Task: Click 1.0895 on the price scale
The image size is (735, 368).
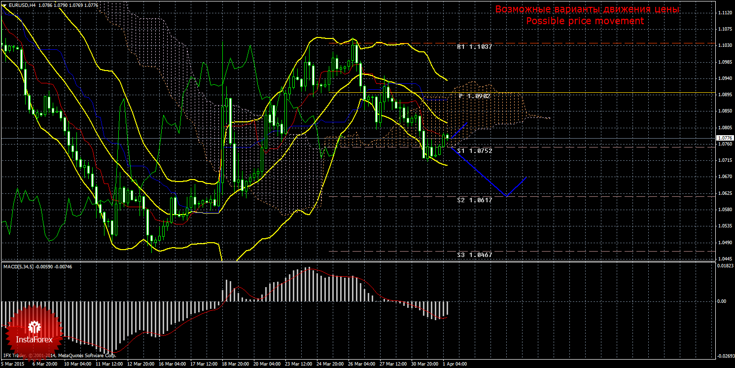Action: (725, 95)
